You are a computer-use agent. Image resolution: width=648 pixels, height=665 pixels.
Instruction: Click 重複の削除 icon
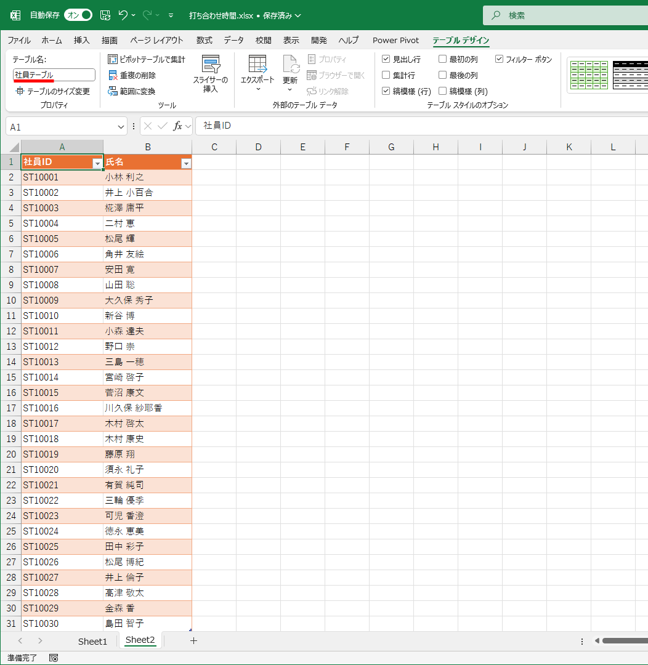[x=113, y=75]
